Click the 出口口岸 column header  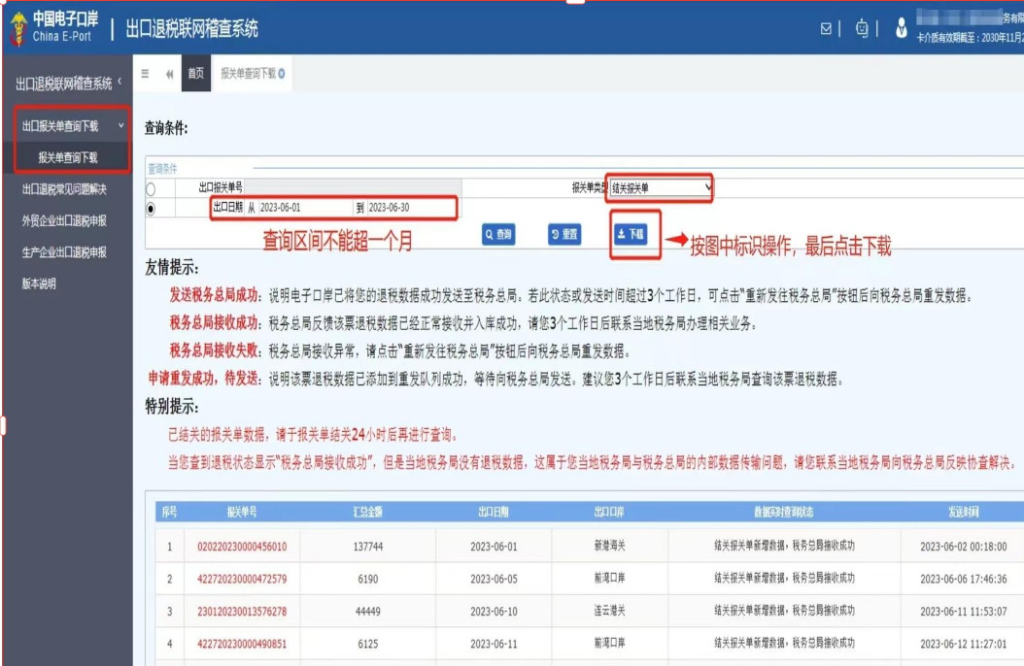[x=608, y=512]
